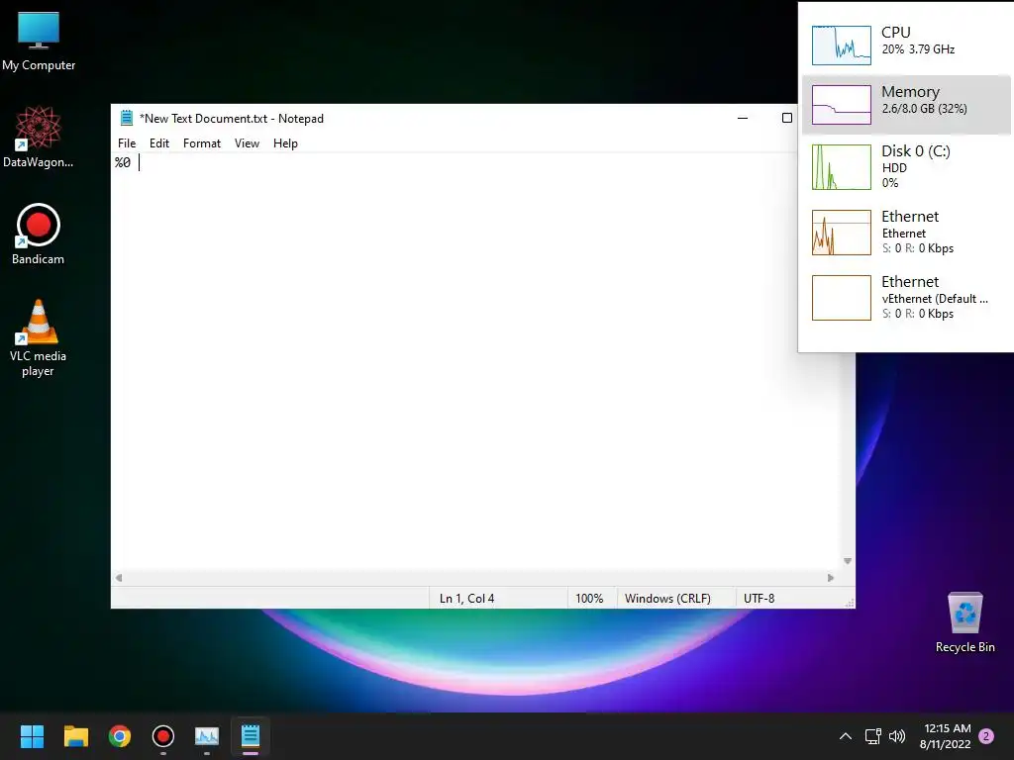Switch to Bandicam in the taskbar
1014x760 pixels.
point(163,736)
